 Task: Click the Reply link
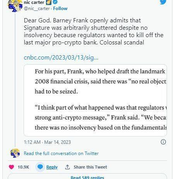click(x=52, y=167)
